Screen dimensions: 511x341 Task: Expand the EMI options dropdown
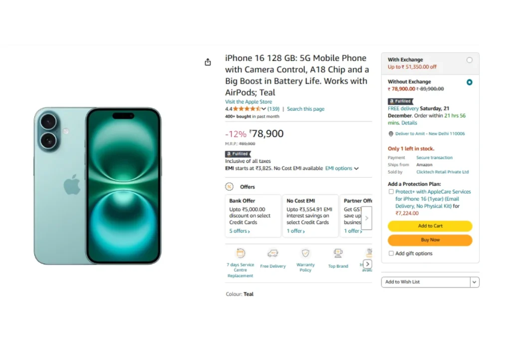[x=342, y=168]
